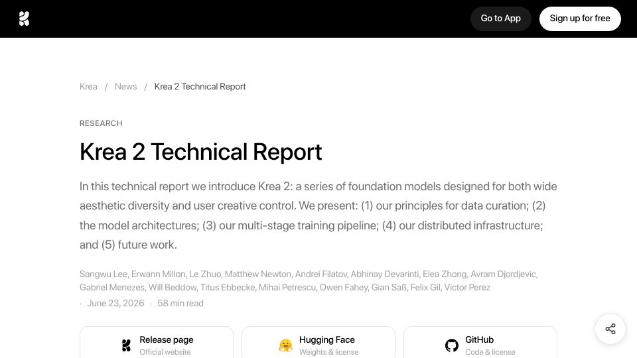Select the Krea 2 Technical Report breadcrumb

[200, 86]
